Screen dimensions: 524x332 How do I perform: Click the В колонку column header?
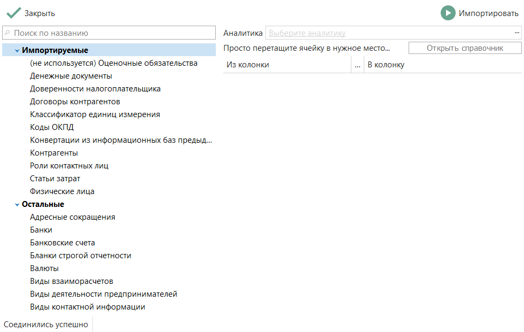[442, 65]
